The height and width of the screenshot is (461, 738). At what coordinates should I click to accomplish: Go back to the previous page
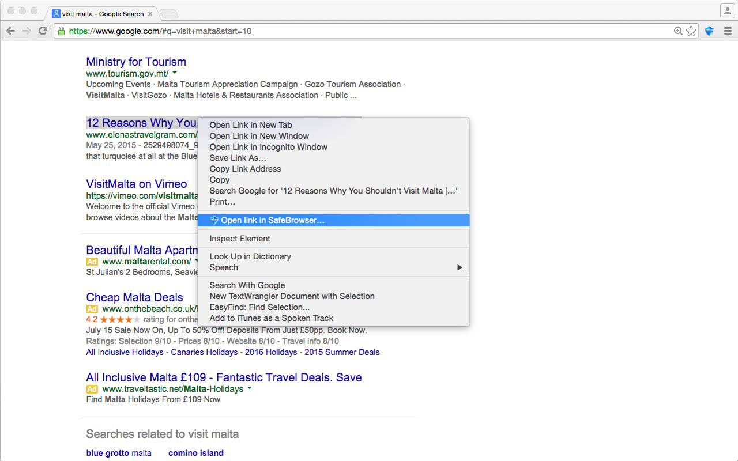10,31
